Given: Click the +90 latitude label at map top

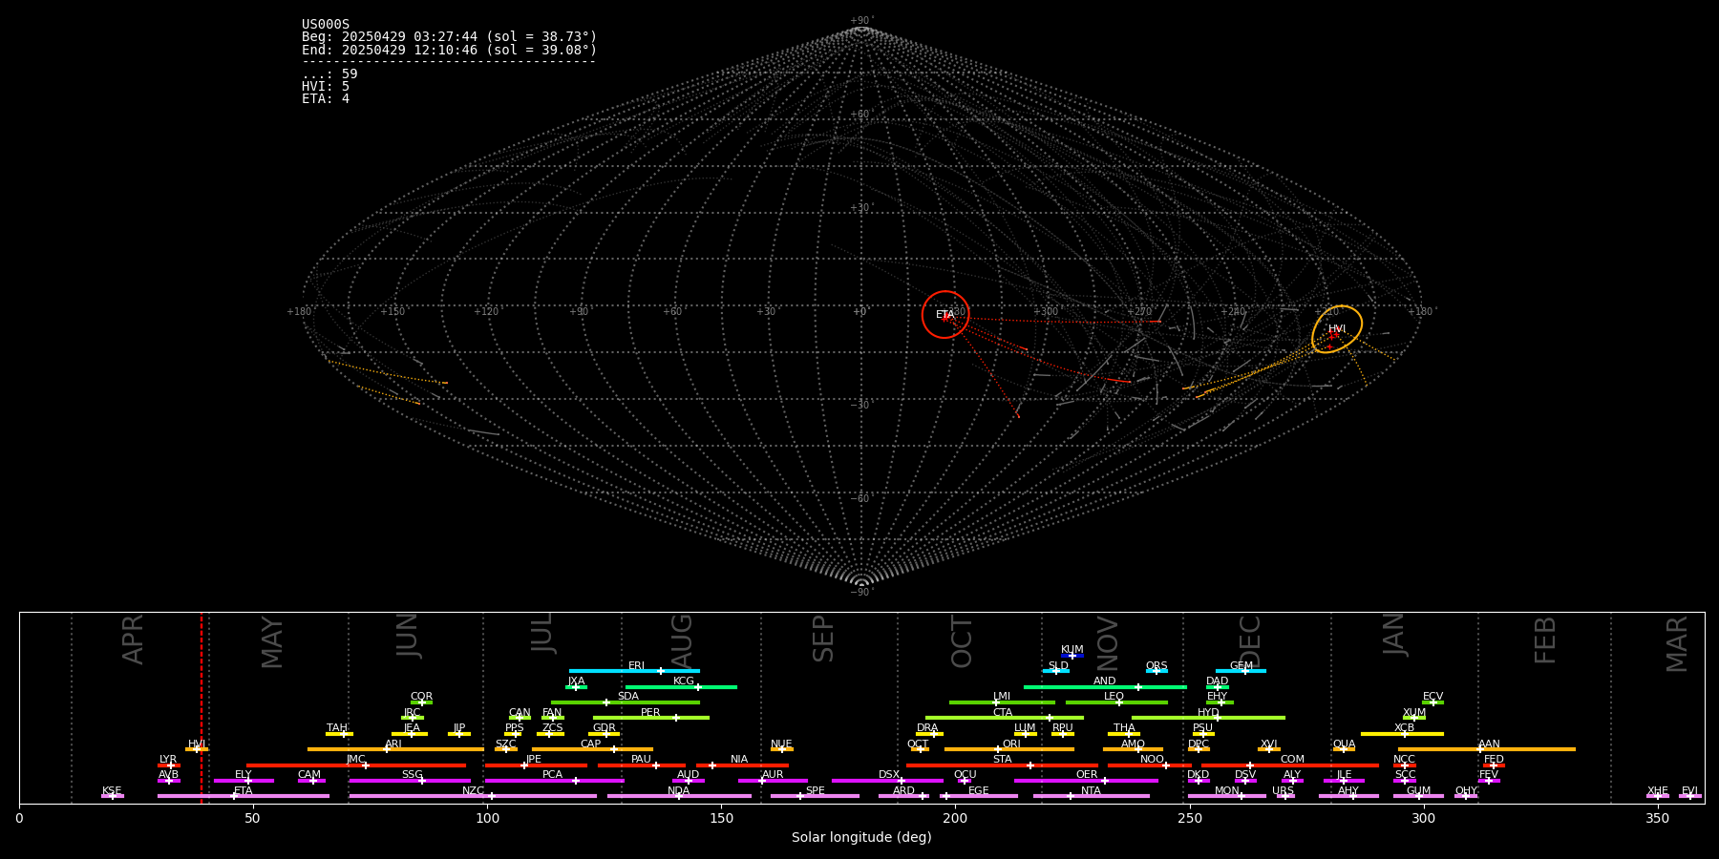Looking at the screenshot, I should coord(861,20).
